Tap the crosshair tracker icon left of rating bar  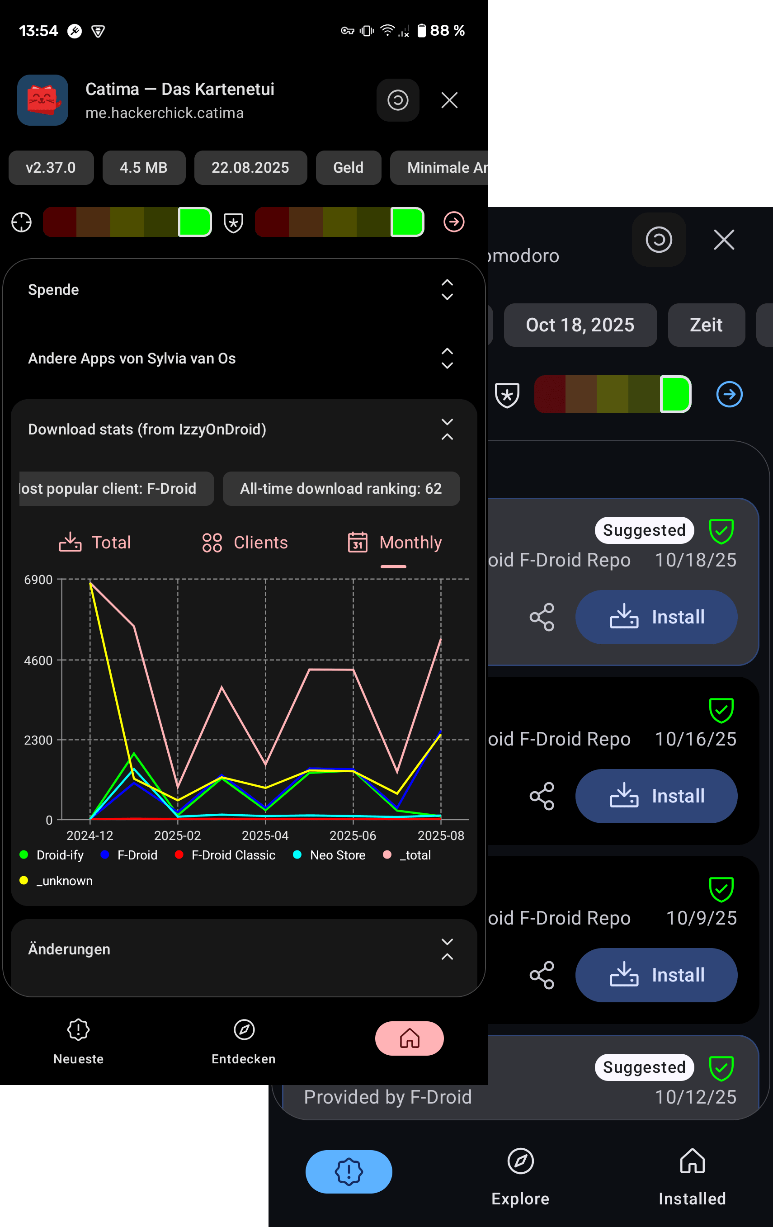click(x=21, y=222)
